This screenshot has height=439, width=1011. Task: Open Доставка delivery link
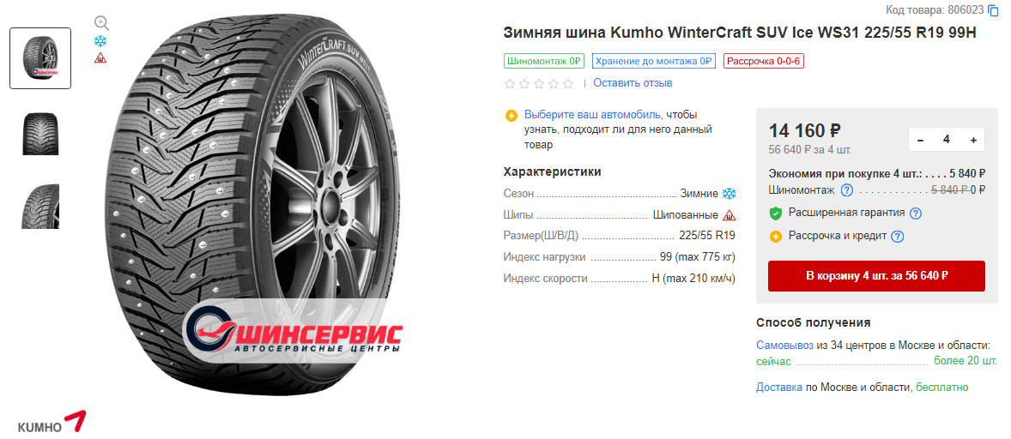(779, 387)
